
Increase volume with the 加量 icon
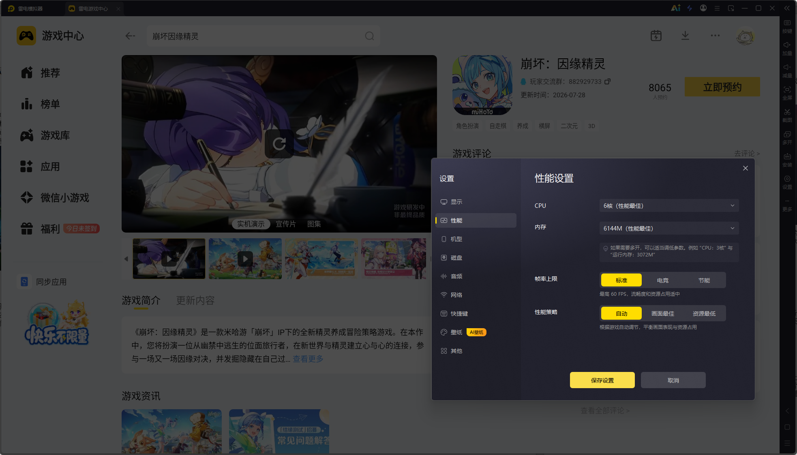(x=787, y=48)
